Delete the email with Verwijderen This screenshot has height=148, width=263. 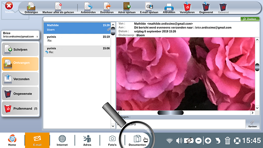point(187,8)
